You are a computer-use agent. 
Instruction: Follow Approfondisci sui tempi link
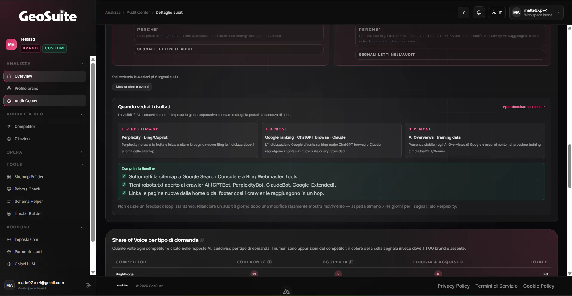[x=524, y=107]
